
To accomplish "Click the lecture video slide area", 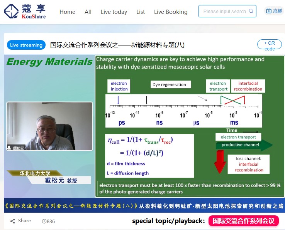I will tap(190, 126).
